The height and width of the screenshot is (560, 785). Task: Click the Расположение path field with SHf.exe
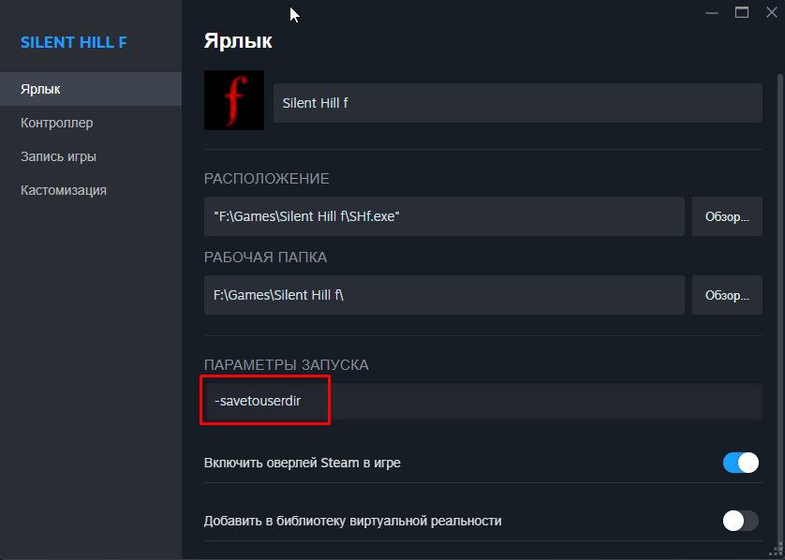click(x=444, y=216)
